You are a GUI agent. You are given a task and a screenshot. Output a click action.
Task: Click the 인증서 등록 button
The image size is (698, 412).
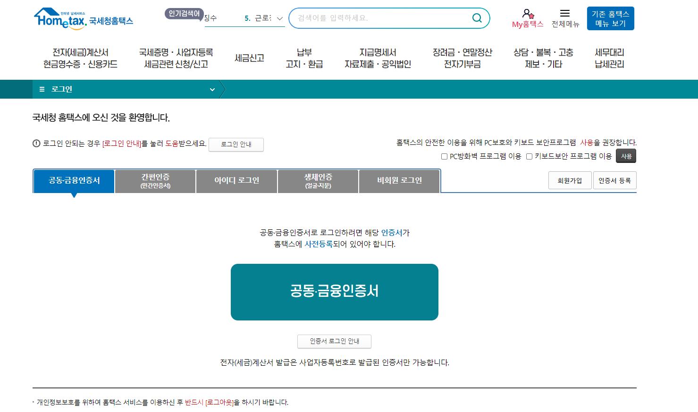614,180
